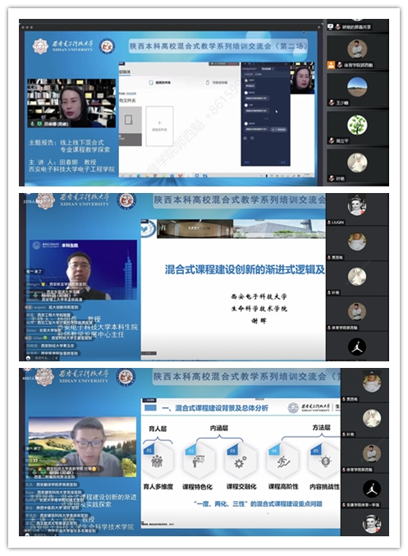This screenshot has width=408, height=556.
Task: Click the orange host badge beside 体育学院郭西魁
Action: tap(331, 65)
